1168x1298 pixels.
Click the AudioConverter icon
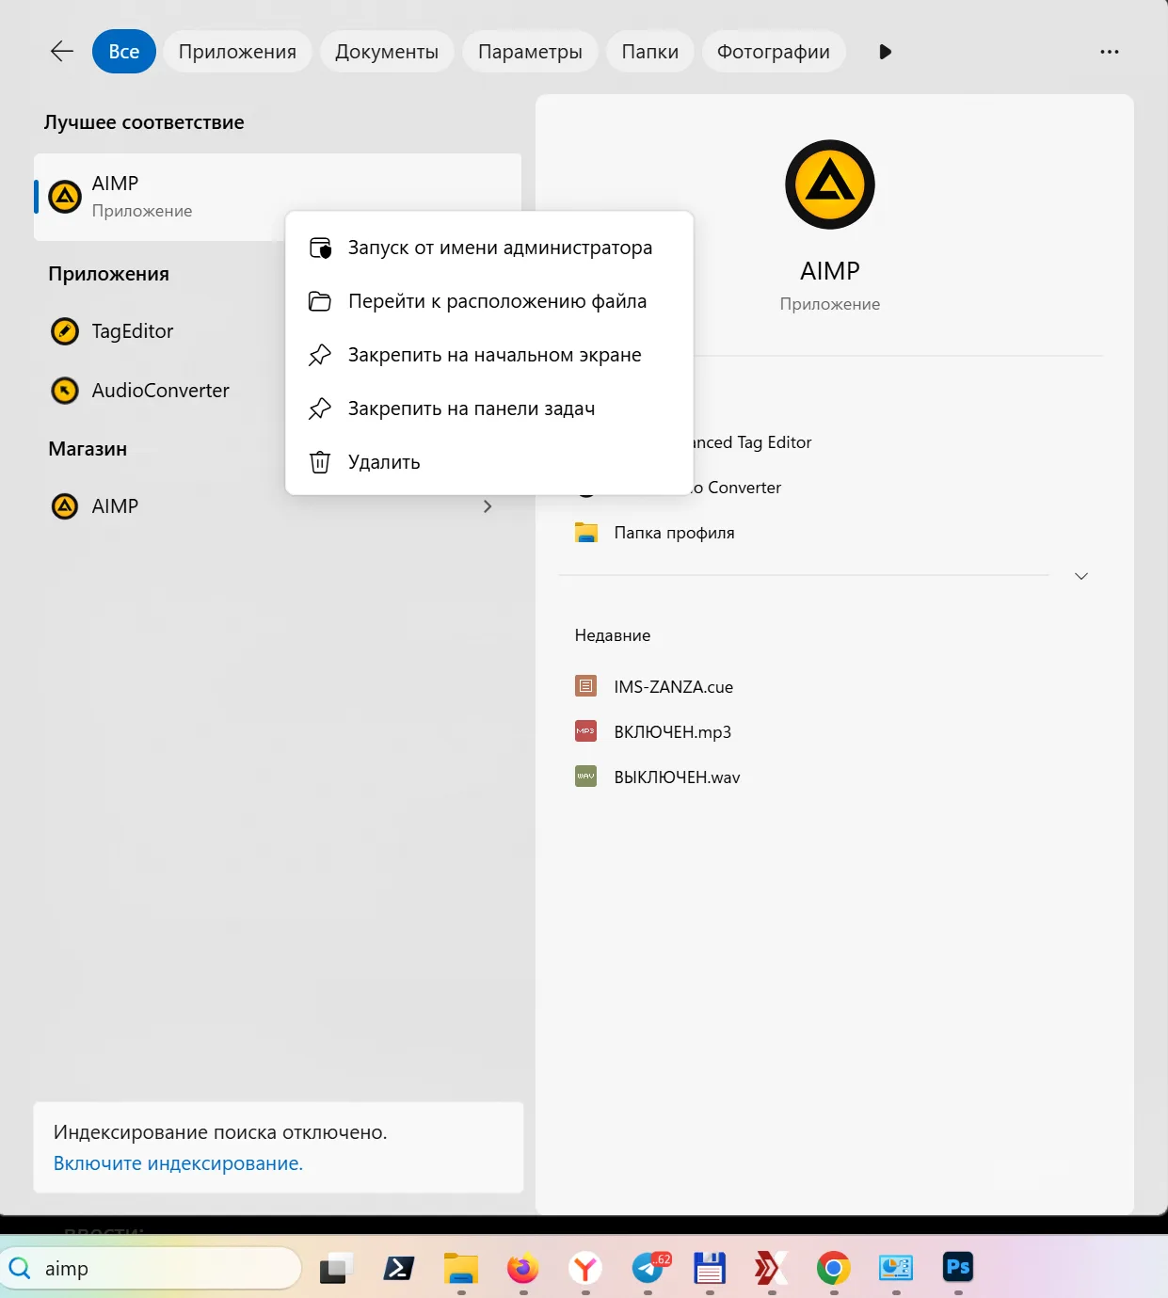click(65, 391)
